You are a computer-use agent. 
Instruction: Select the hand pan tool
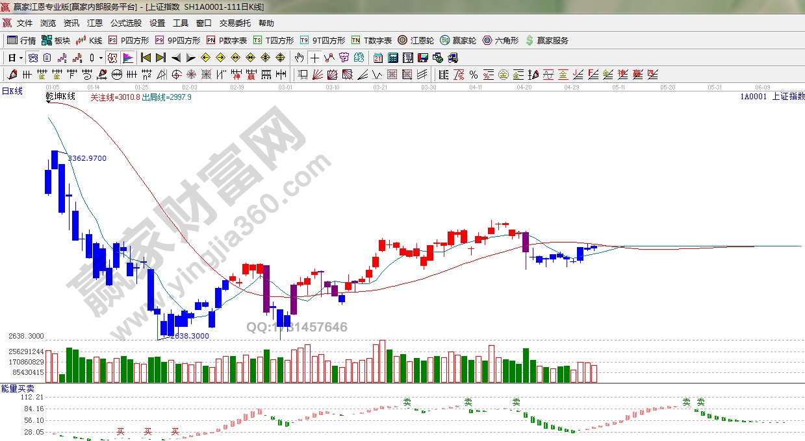299,58
